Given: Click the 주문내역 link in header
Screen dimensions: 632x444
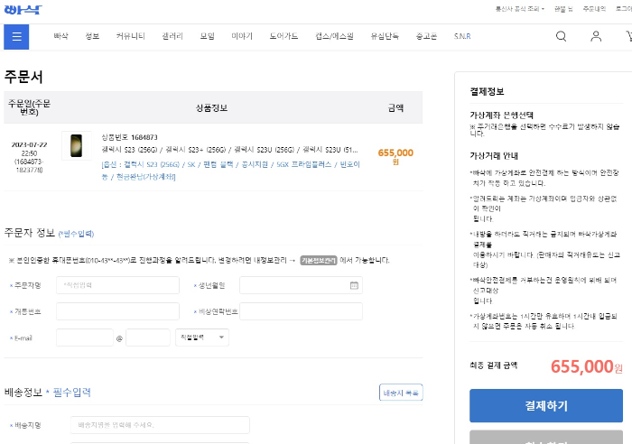Looking at the screenshot, I should pos(594,9).
